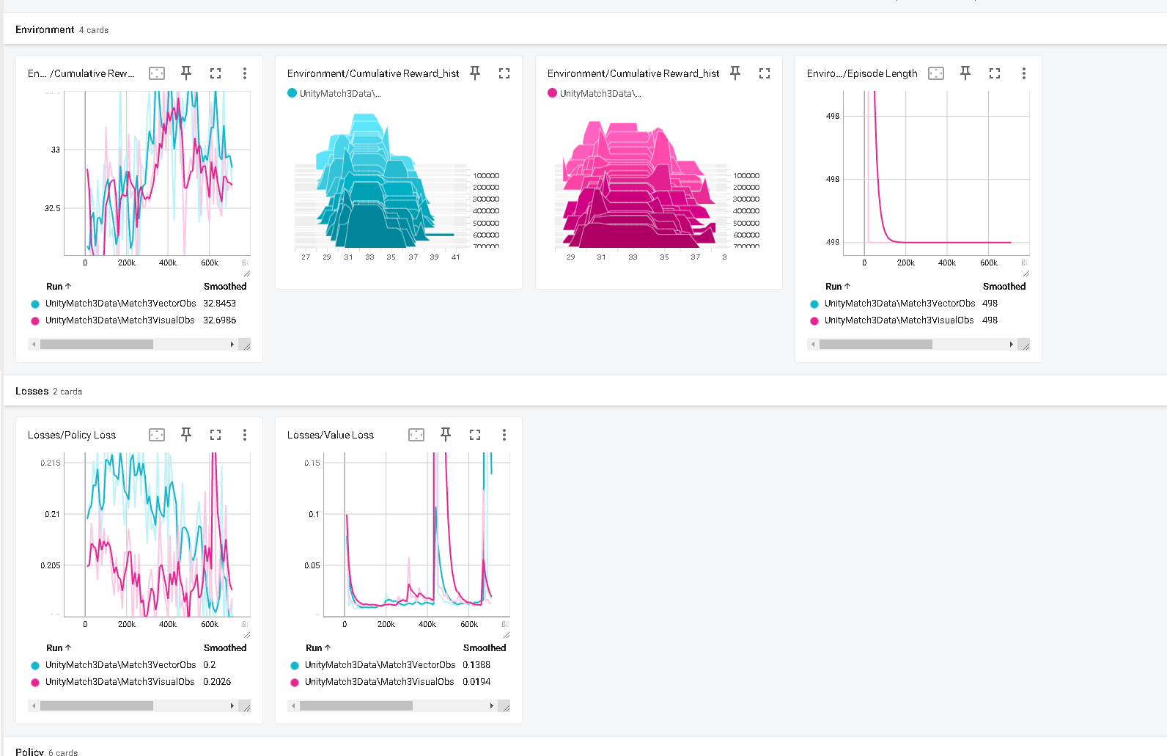
Task: Pin the Value Loss card
Action: click(x=446, y=435)
